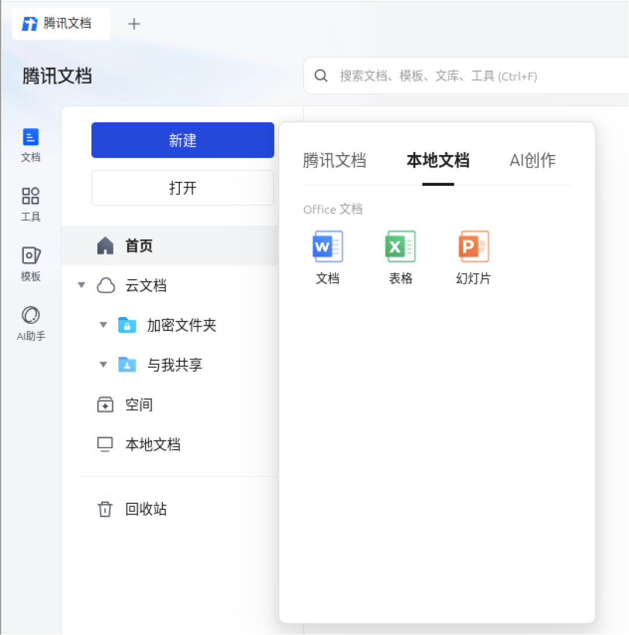Viewport: 629px width, 635px height.
Task: Select the 腾讯文档 window tab
Action: (x=61, y=23)
